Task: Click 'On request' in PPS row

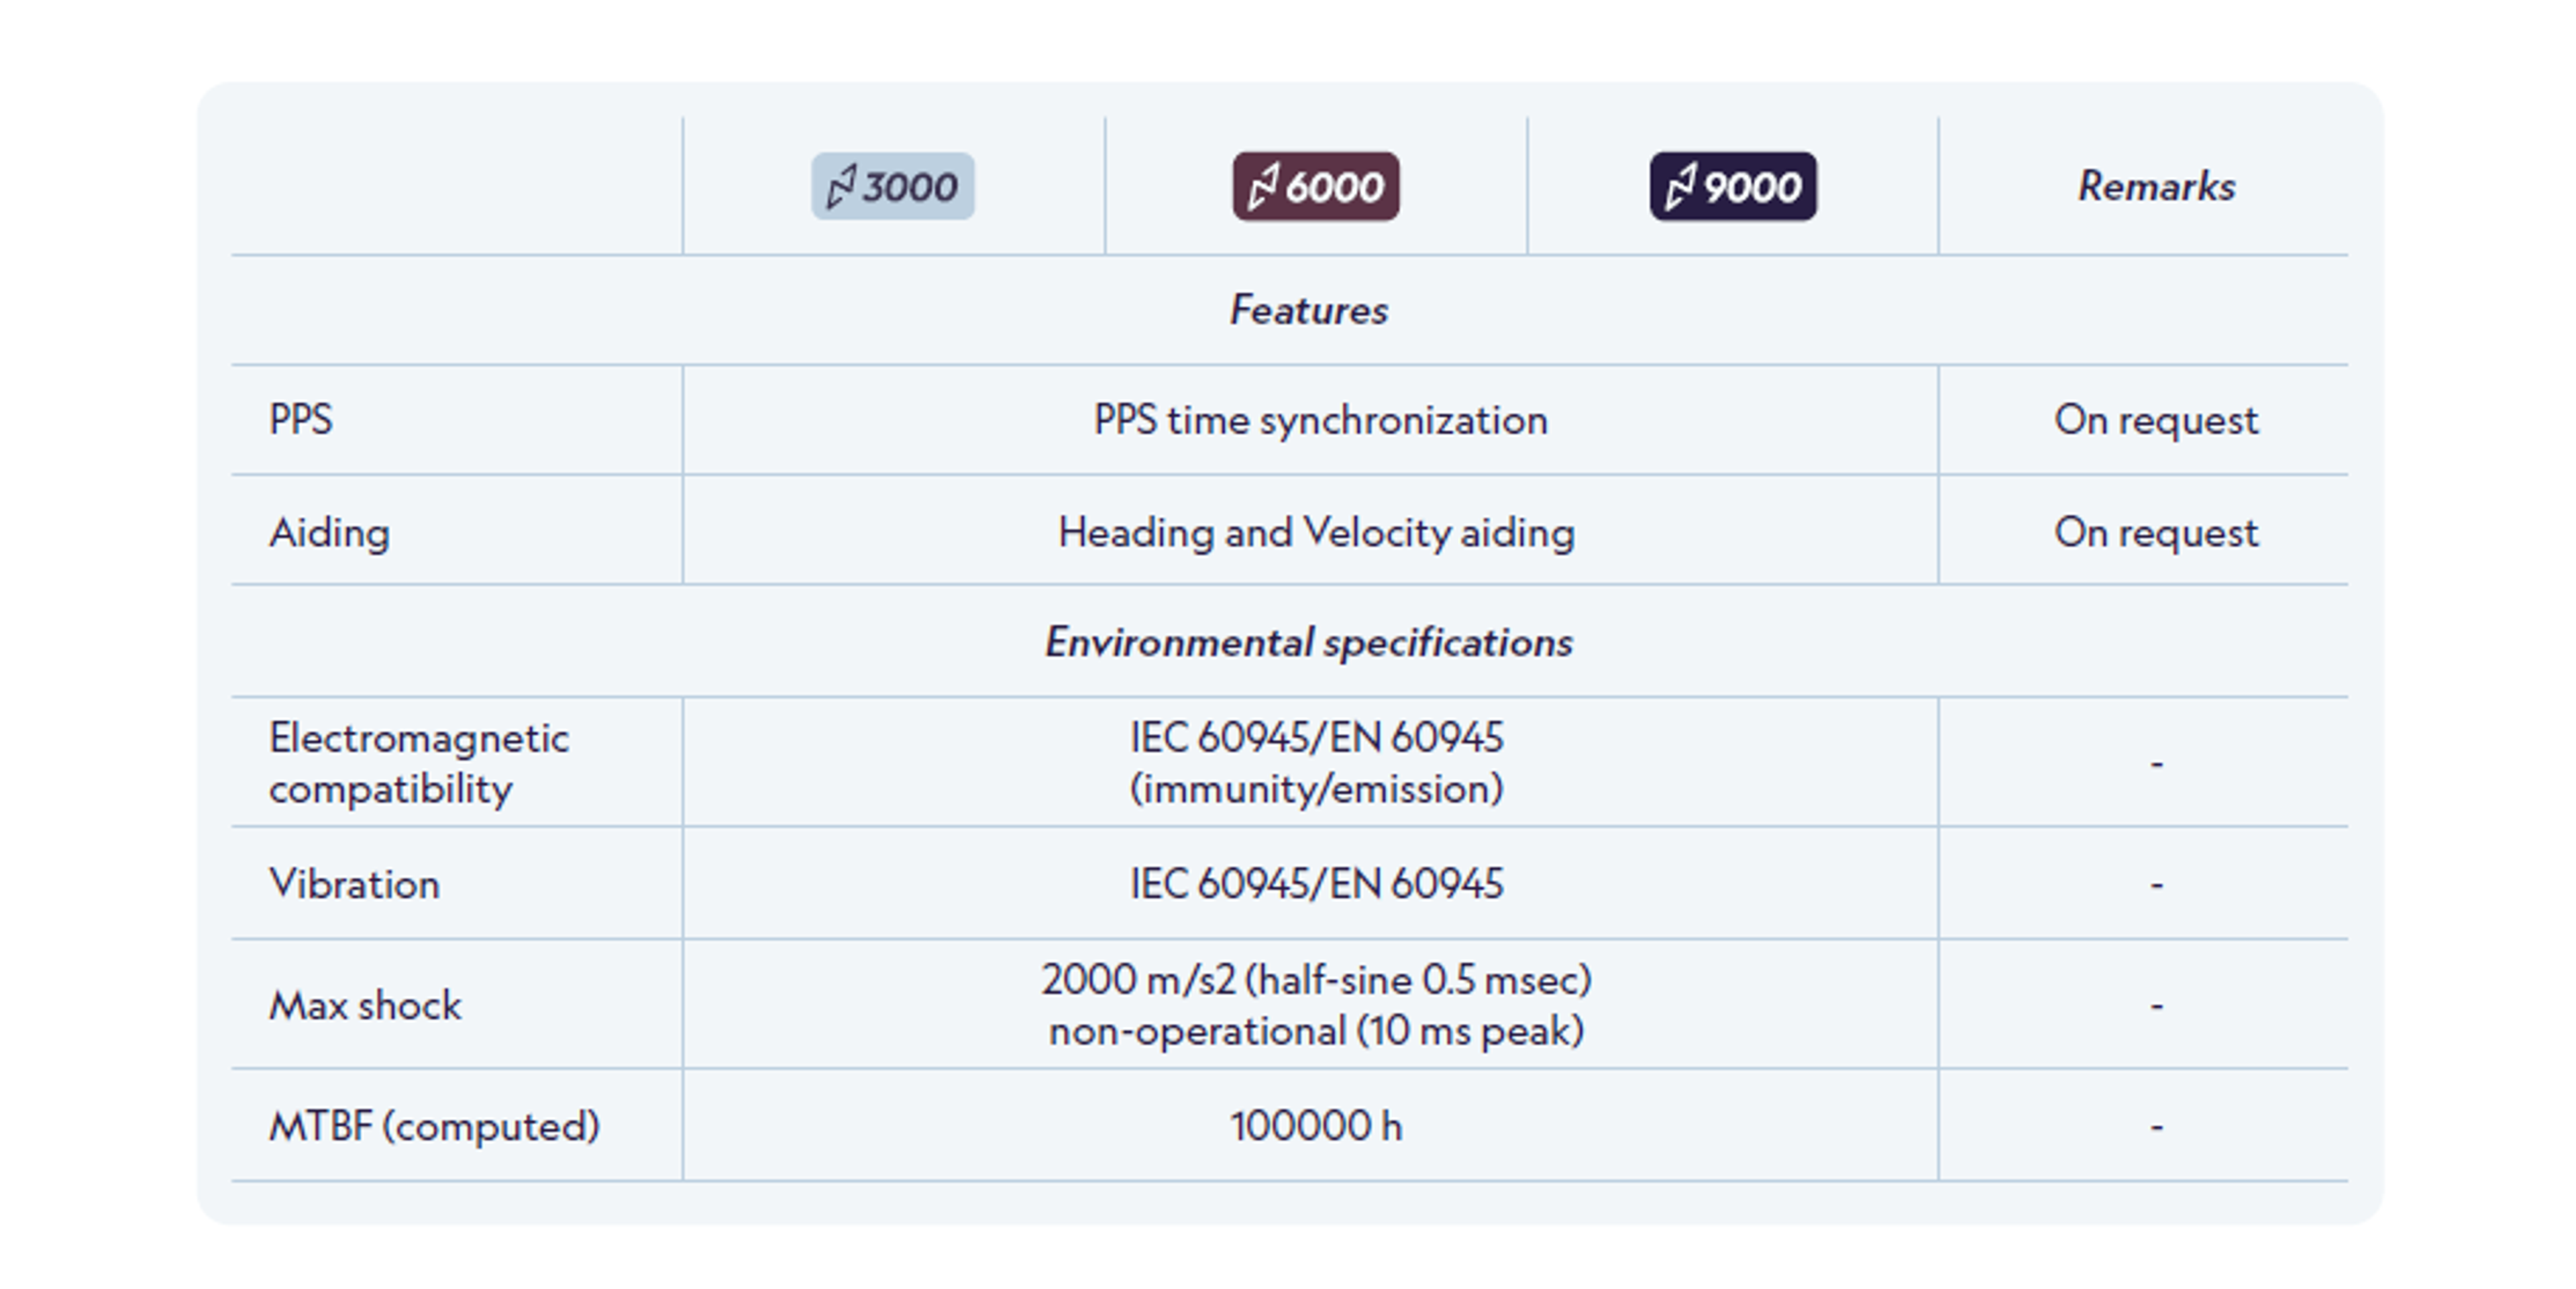Action: coord(2156,420)
